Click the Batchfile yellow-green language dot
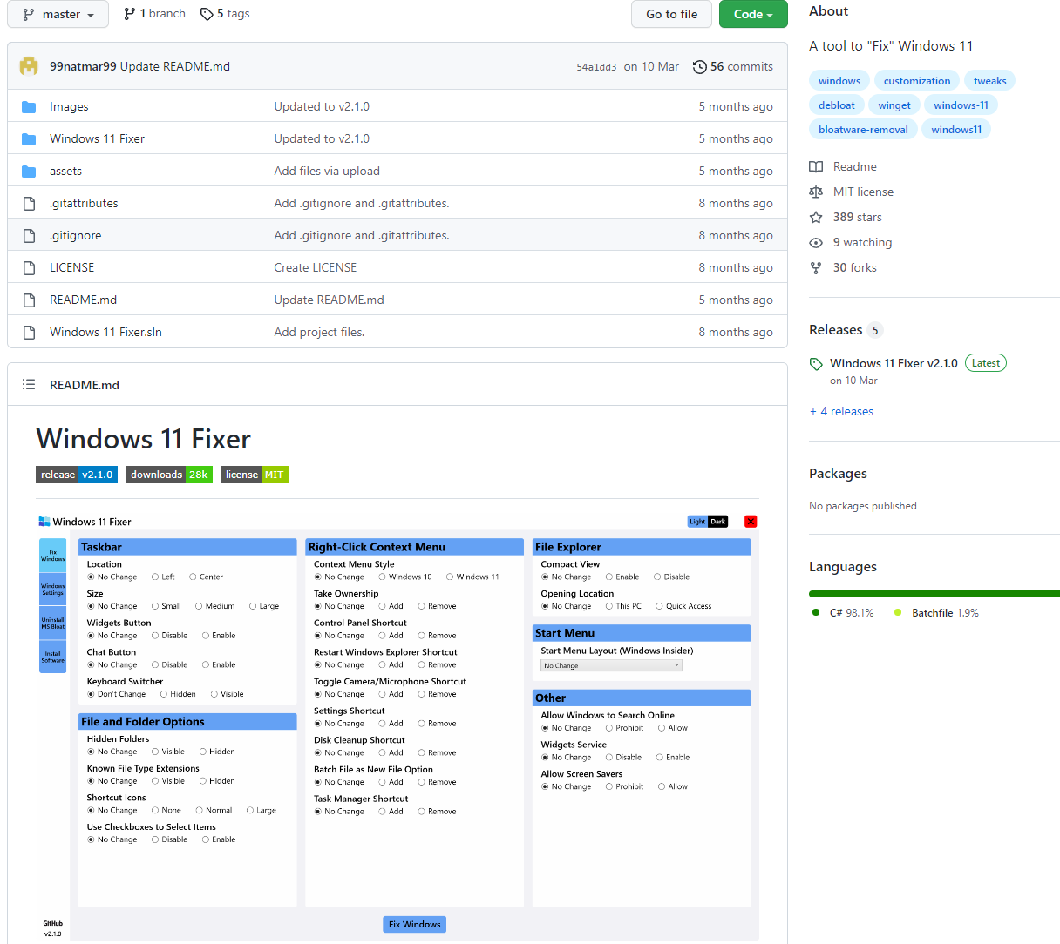 (898, 612)
